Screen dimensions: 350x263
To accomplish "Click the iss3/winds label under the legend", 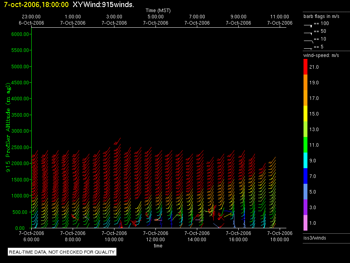I will click(314, 238).
